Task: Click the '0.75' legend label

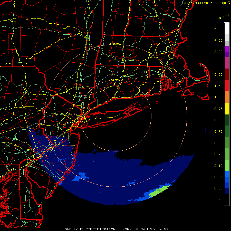Action: (x=218, y=109)
